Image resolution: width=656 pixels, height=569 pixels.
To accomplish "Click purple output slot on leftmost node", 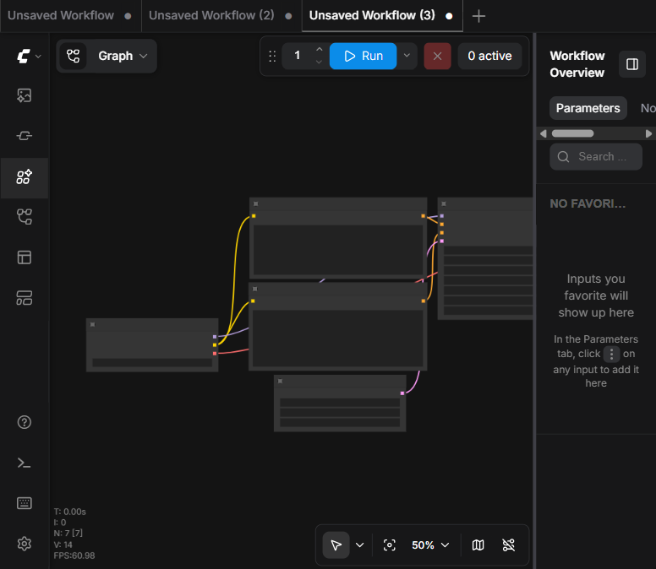I will pos(215,337).
